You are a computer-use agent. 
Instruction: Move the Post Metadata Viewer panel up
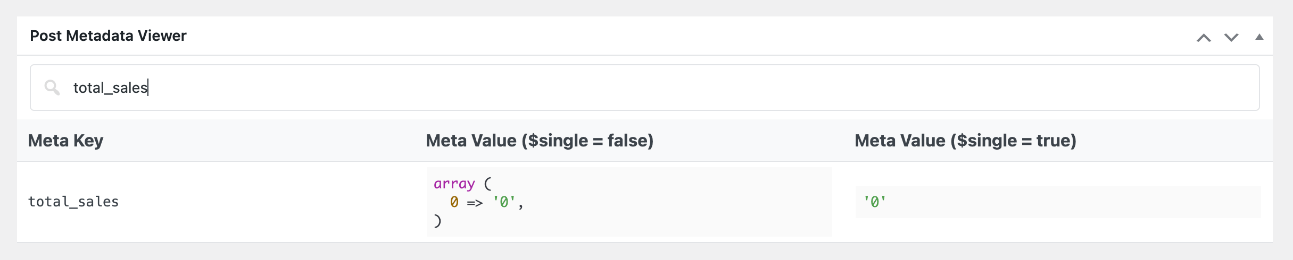click(x=1204, y=37)
